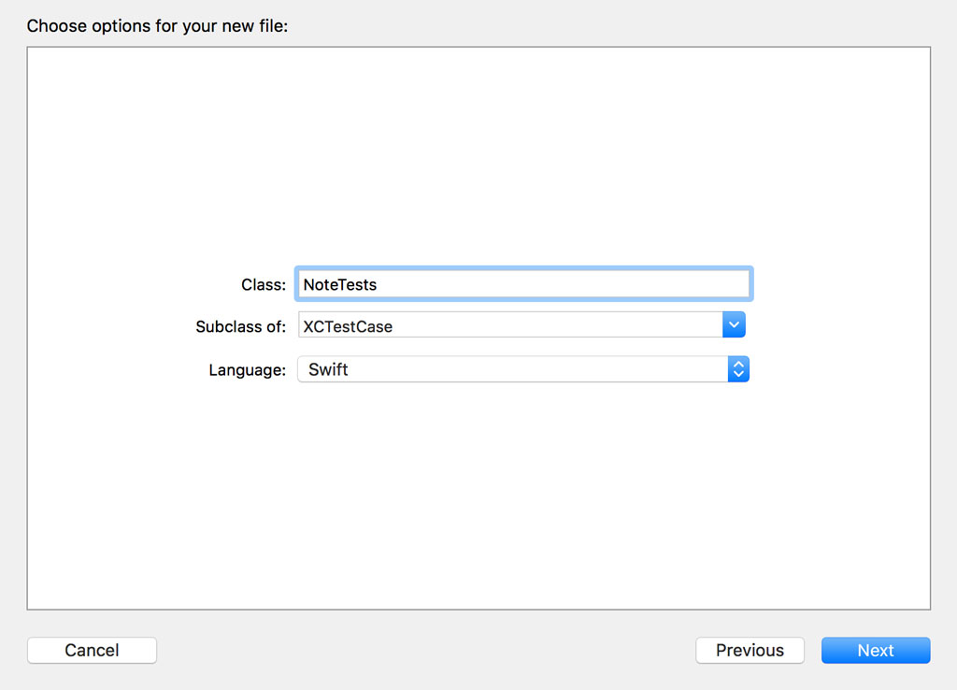
Task: Dismiss the dialog using Cancel
Action: pos(92,650)
